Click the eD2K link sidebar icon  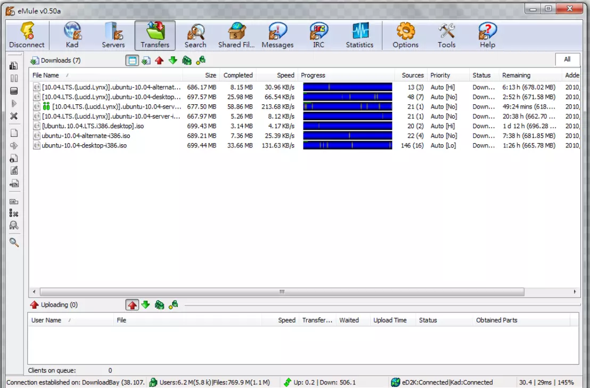click(x=13, y=184)
